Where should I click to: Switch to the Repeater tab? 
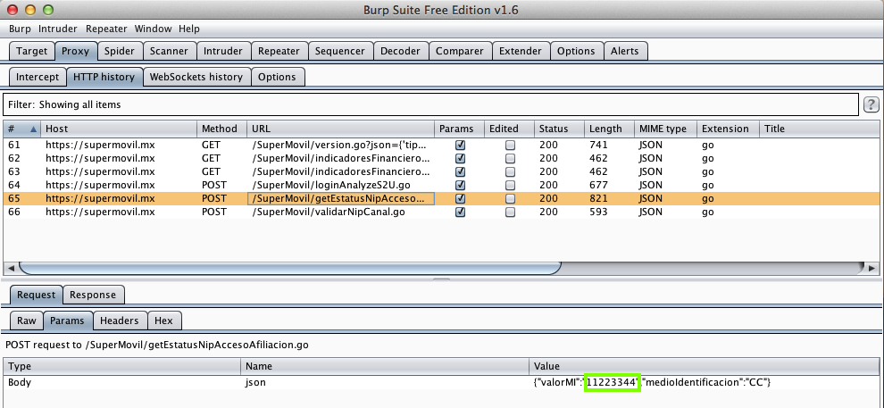pyautogui.click(x=278, y=52)
